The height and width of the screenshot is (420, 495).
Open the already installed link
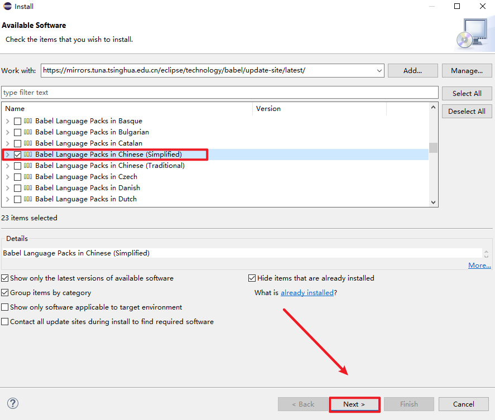tap(307, 293)
